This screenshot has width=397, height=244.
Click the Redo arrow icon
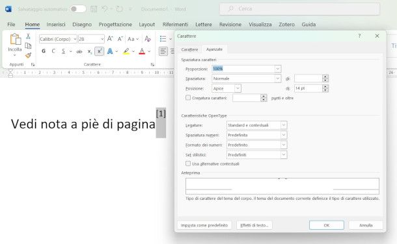(x=119, y=9)
